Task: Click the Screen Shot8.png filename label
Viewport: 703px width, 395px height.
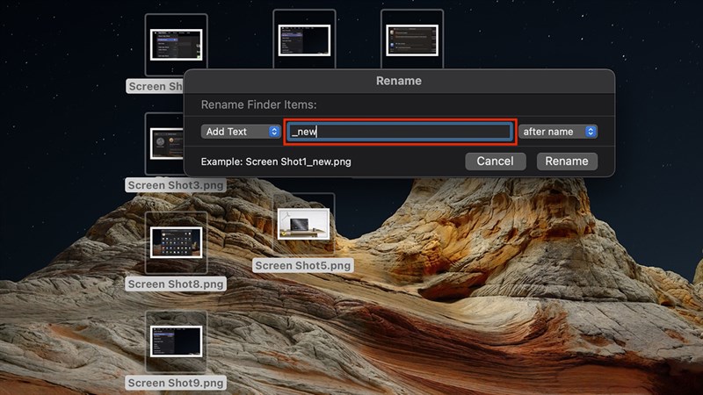Action: click(176, 284)
